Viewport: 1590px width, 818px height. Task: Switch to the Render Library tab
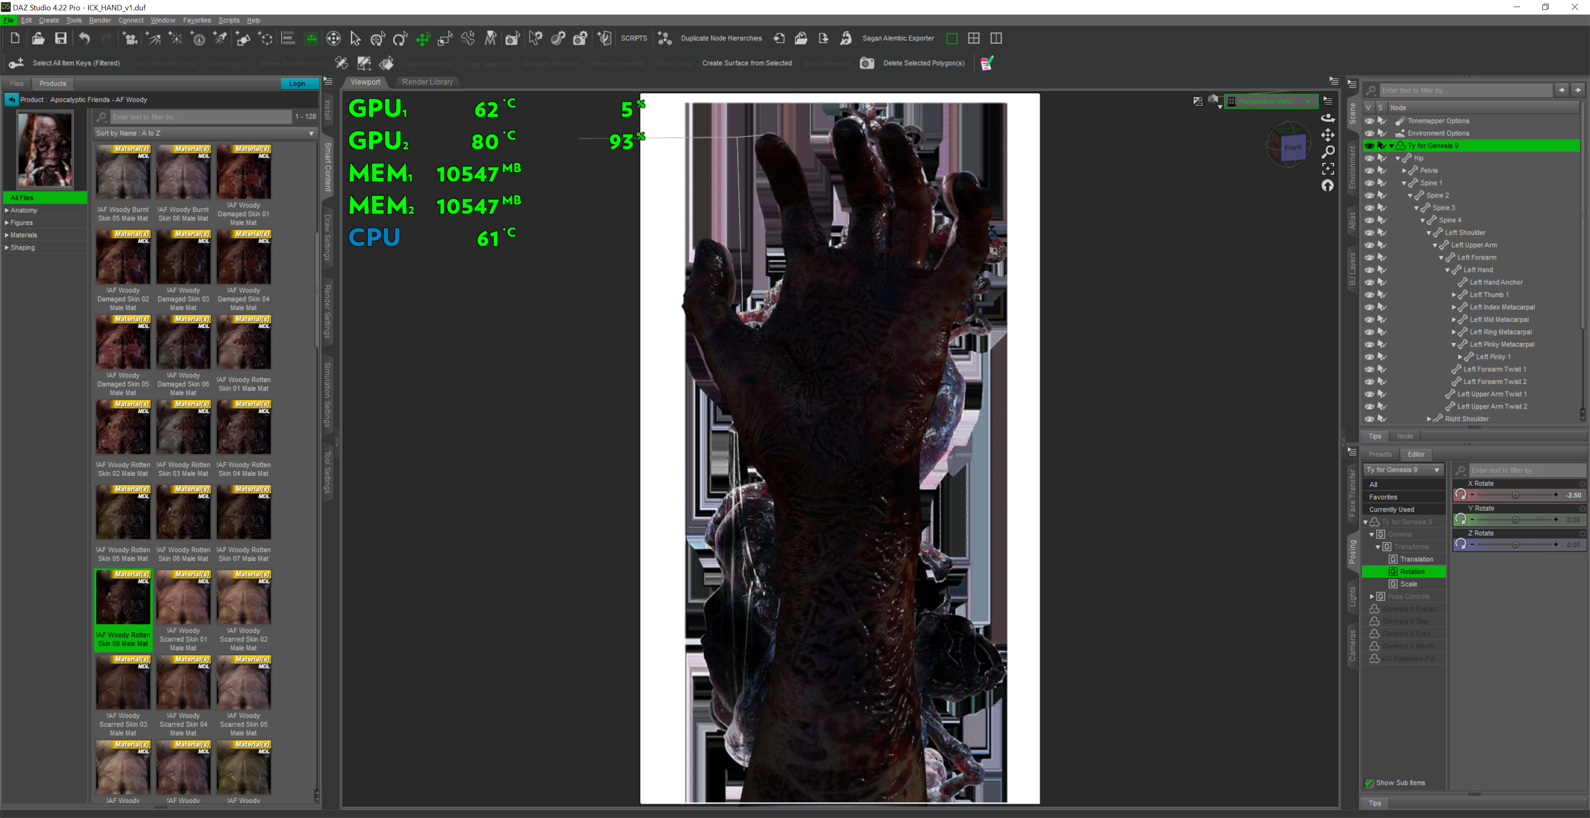coord(427,82)
